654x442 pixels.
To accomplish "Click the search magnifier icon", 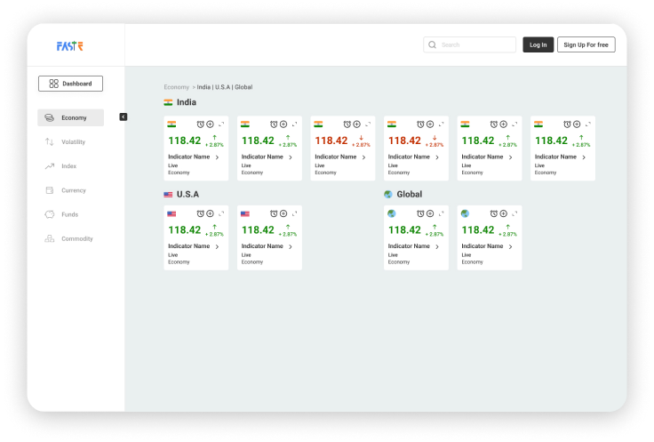I will pyautogui.click(x=433, y=44).
